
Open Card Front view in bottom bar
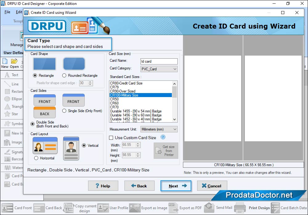pos(17,208)
